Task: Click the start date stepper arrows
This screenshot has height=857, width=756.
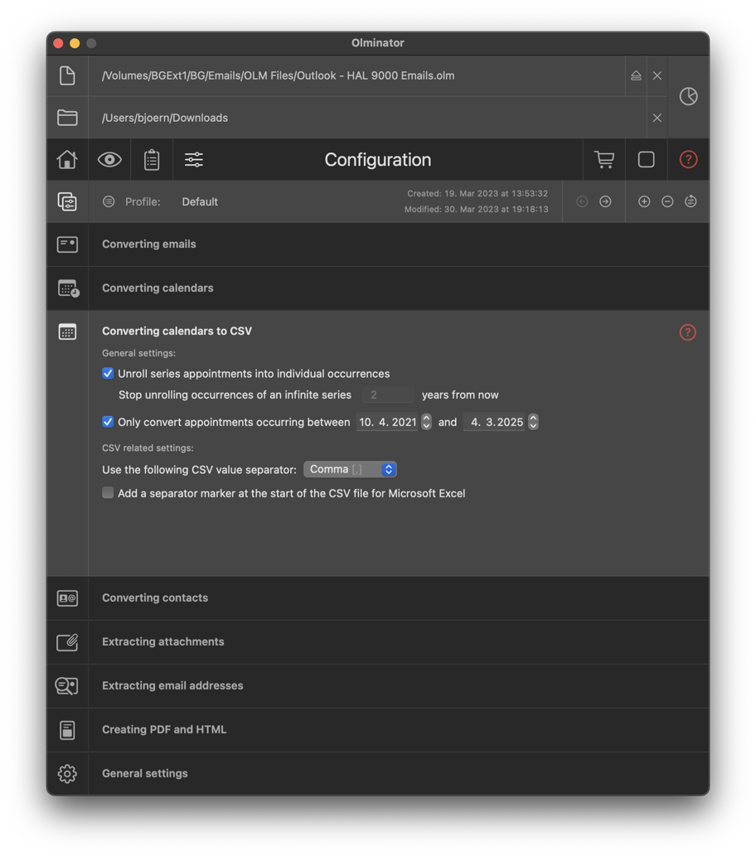Action: click(426, 422)
